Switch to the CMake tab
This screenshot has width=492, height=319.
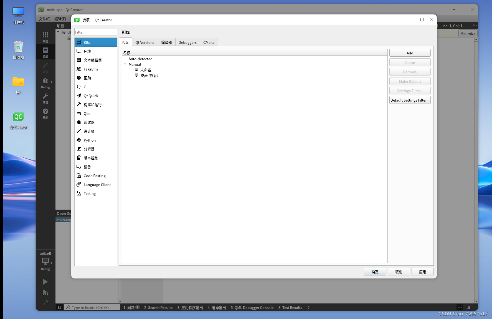pyautogui.click(x=209, y=42)
